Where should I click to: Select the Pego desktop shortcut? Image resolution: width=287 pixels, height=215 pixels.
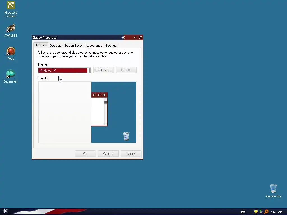[x=11, y=53]
